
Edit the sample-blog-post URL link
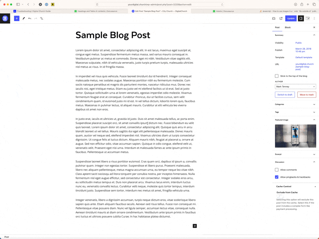pos(304,67)
